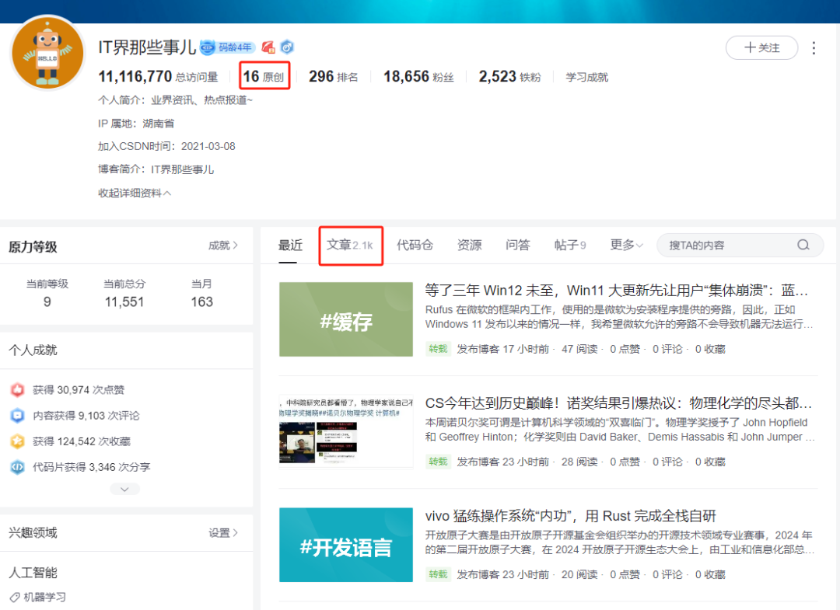Image resolution: width=840 pixels, height=610 pixels.
Task: Expand personal achievements with down chevron
Action: [x=124, y=489]
